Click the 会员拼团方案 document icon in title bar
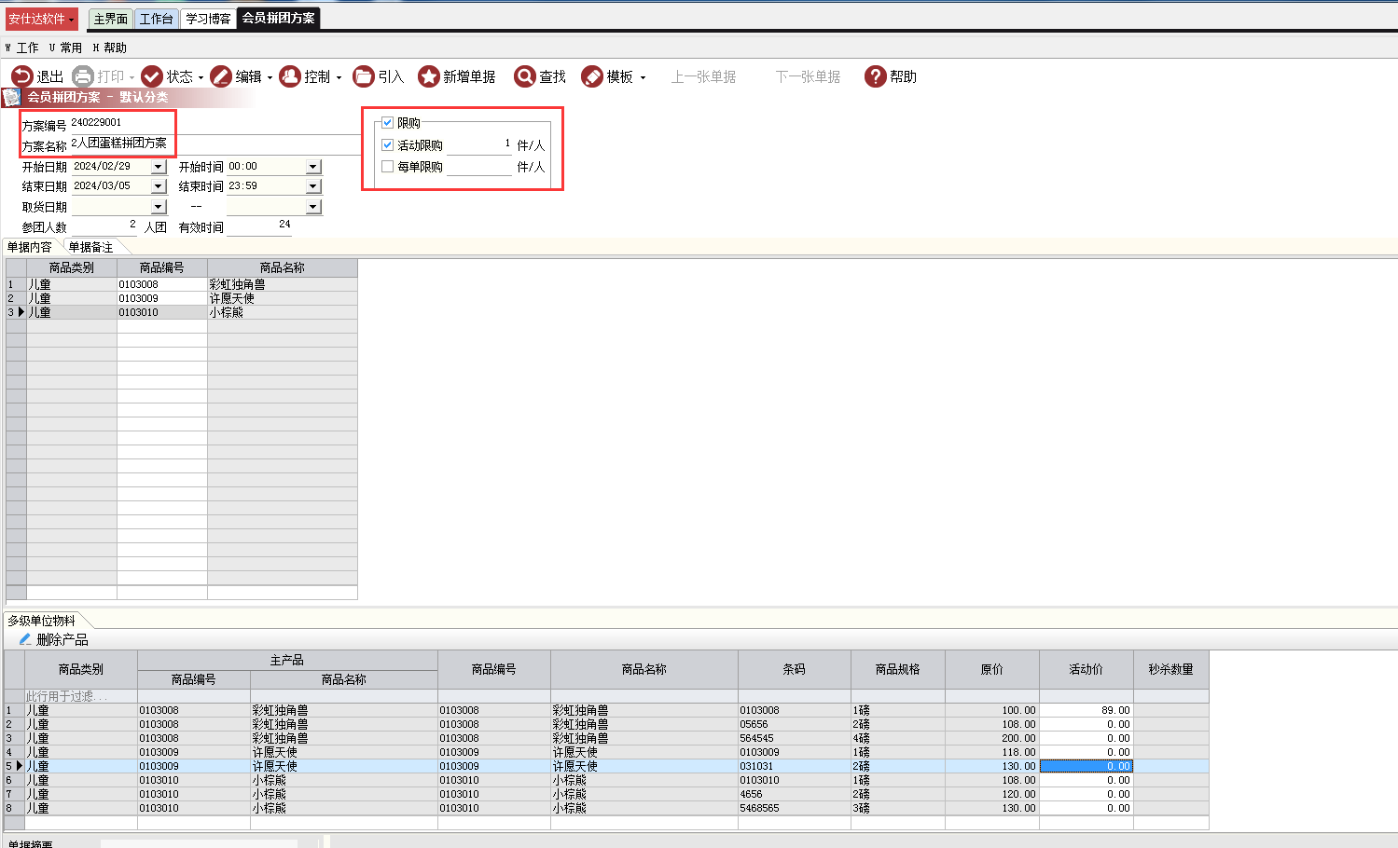The width and height of the screenshot is (1398, 848). [11, 97]
